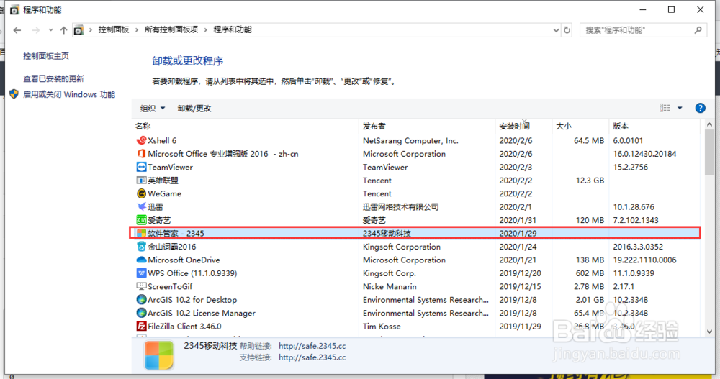The height and width of the screenshot is (379, 720).
Task: Sort by the 名称 column header
Action: point(143,126)
